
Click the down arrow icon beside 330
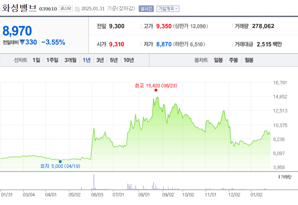(x=22, y=42)
